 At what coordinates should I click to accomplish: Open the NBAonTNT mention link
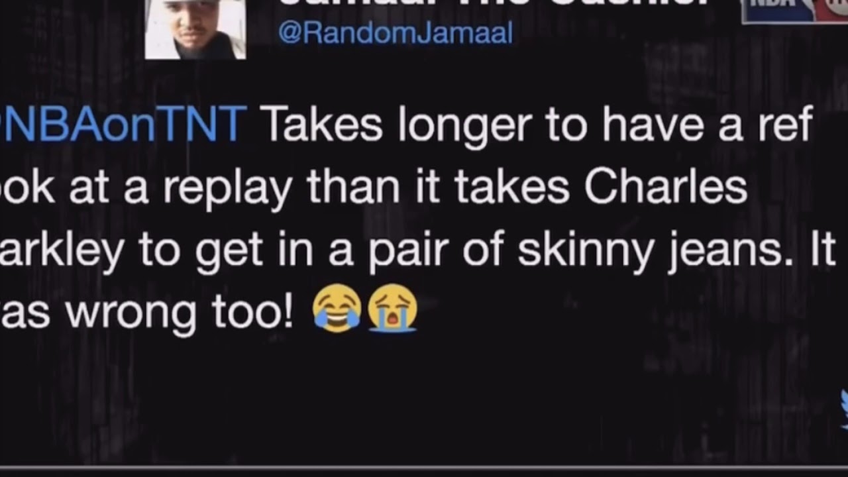pos(123,125)
